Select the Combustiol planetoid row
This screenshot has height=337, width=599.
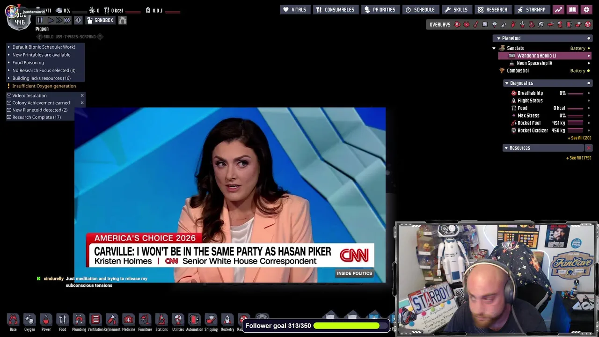coord(545,71)
